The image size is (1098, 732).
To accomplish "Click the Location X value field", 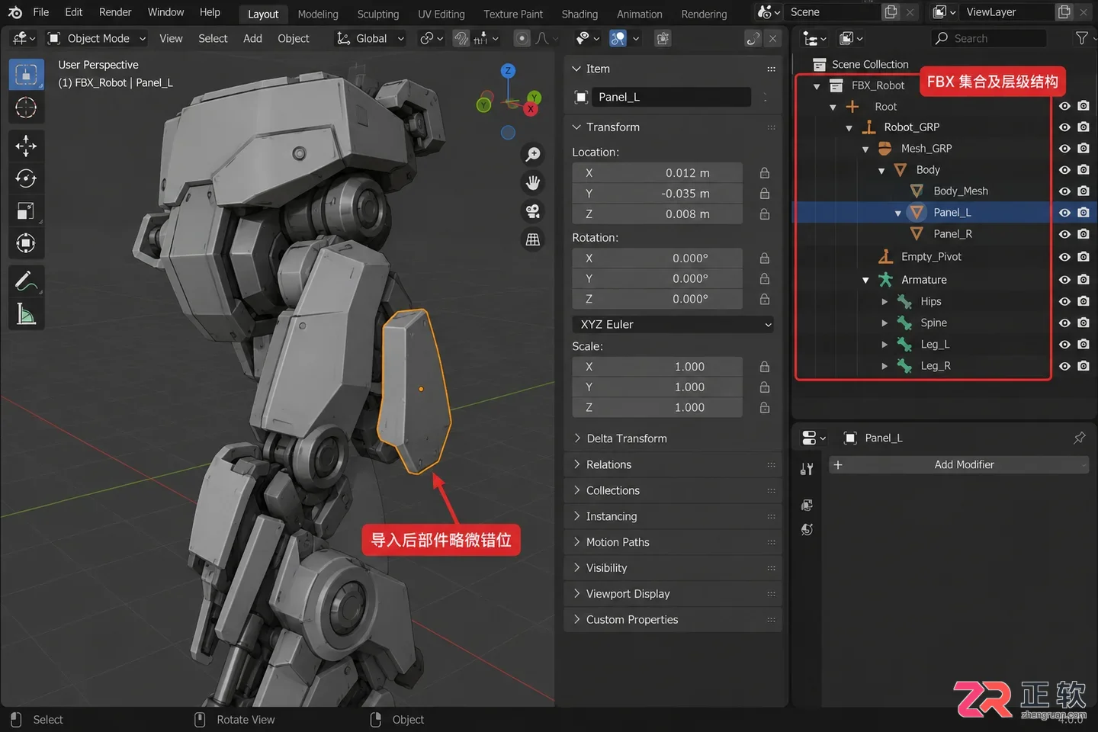I will click(x=657, y=173).
